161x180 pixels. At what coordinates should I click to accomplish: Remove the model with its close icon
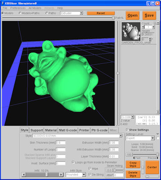click(x=155, y=23)
